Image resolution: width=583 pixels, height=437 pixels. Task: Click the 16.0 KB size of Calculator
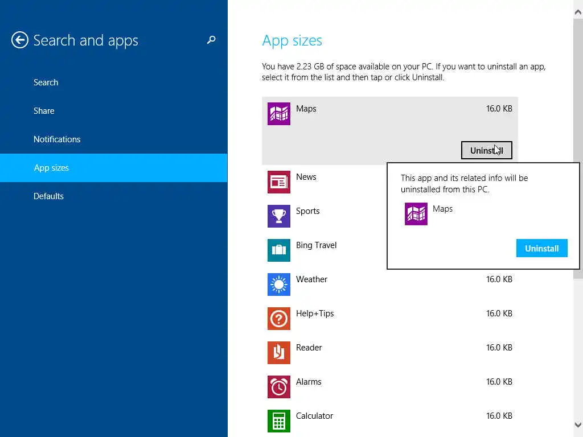pyautogui.click(x=499, y=416)
